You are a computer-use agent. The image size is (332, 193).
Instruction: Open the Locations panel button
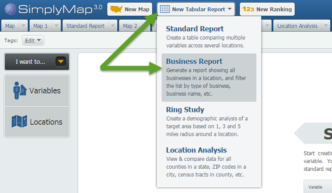(x=37, y=122)
